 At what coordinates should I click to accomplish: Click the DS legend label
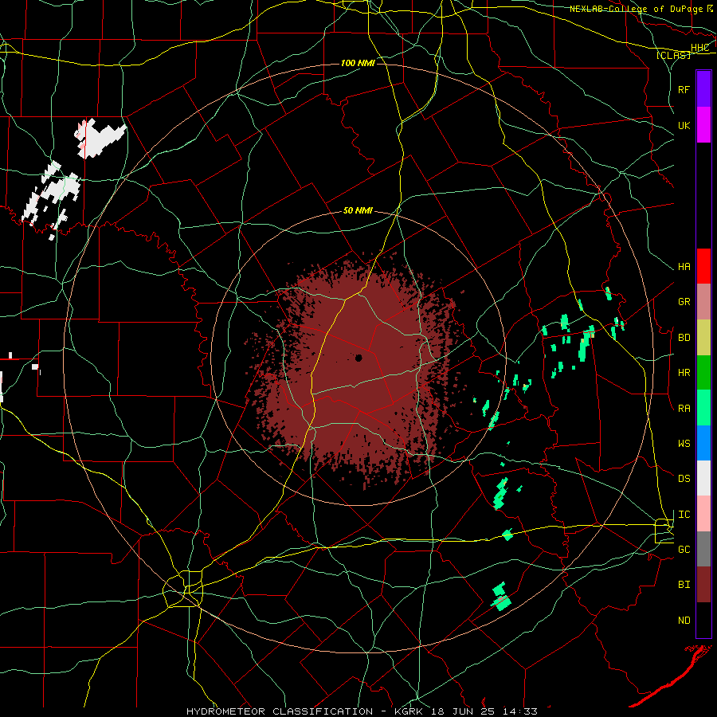(684, 479)
